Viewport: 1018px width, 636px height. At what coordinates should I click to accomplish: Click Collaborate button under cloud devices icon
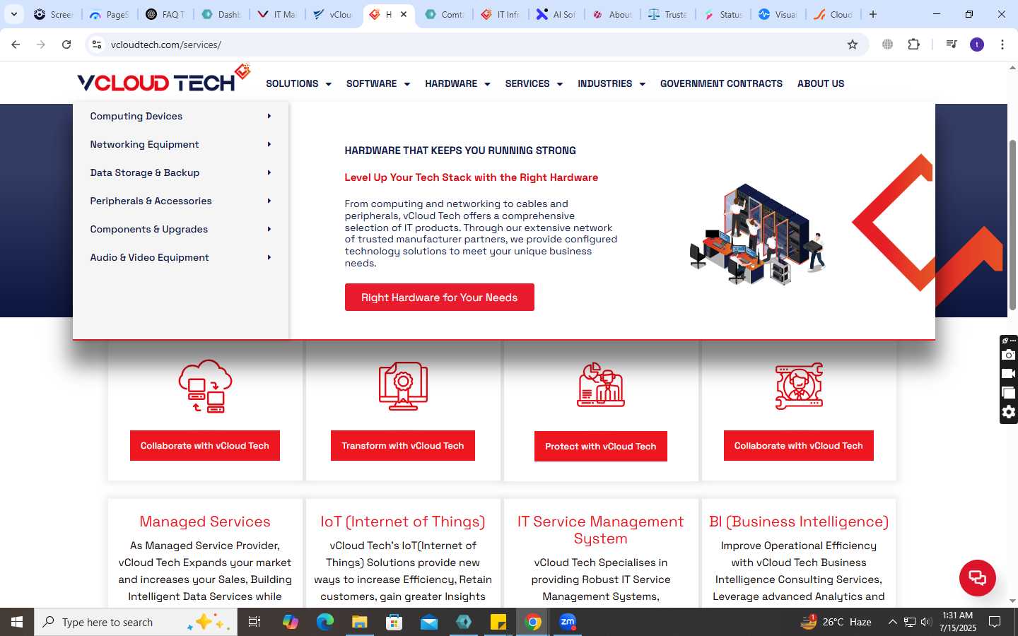click(x=205, y=446)
